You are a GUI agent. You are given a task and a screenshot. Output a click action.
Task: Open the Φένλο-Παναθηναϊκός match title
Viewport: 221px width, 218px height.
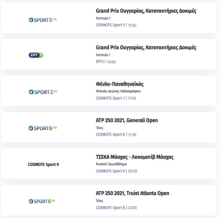(x=120, y=84)
